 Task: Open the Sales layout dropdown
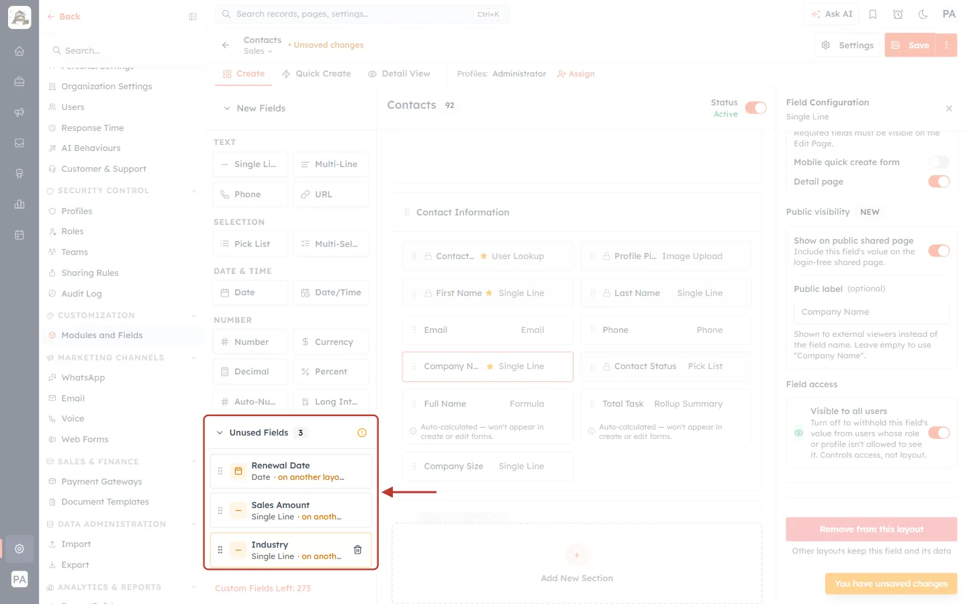pos(258,51)
